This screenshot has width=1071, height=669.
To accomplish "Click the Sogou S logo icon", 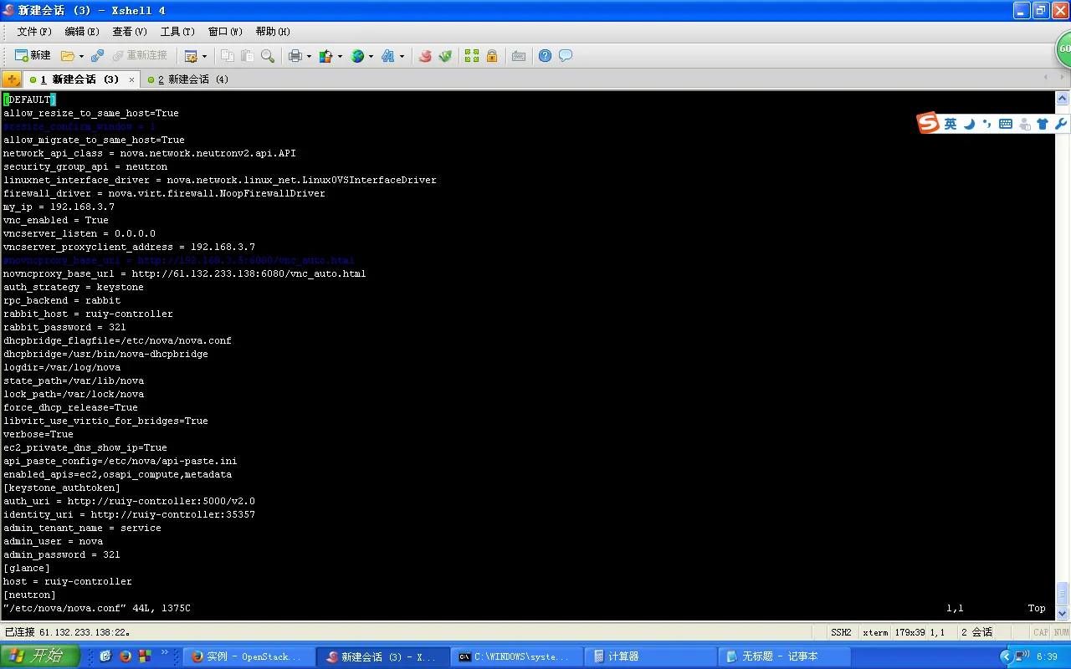I will [929, 124].
